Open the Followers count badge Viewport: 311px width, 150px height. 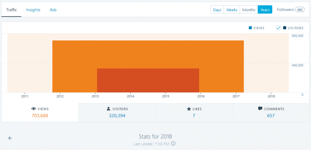(300, 10)
